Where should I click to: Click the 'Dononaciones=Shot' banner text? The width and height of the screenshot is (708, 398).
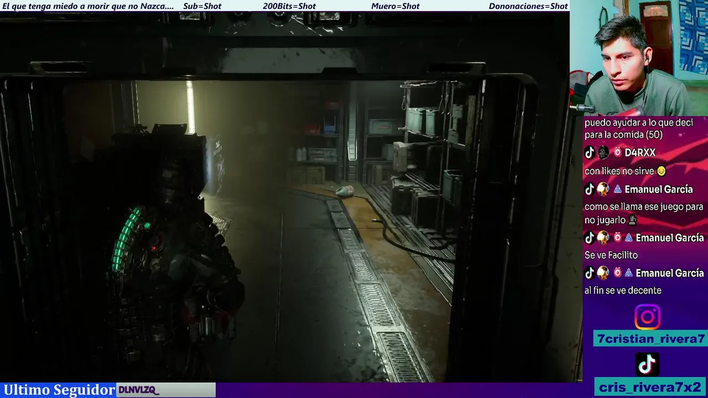[x=528, y=6]
